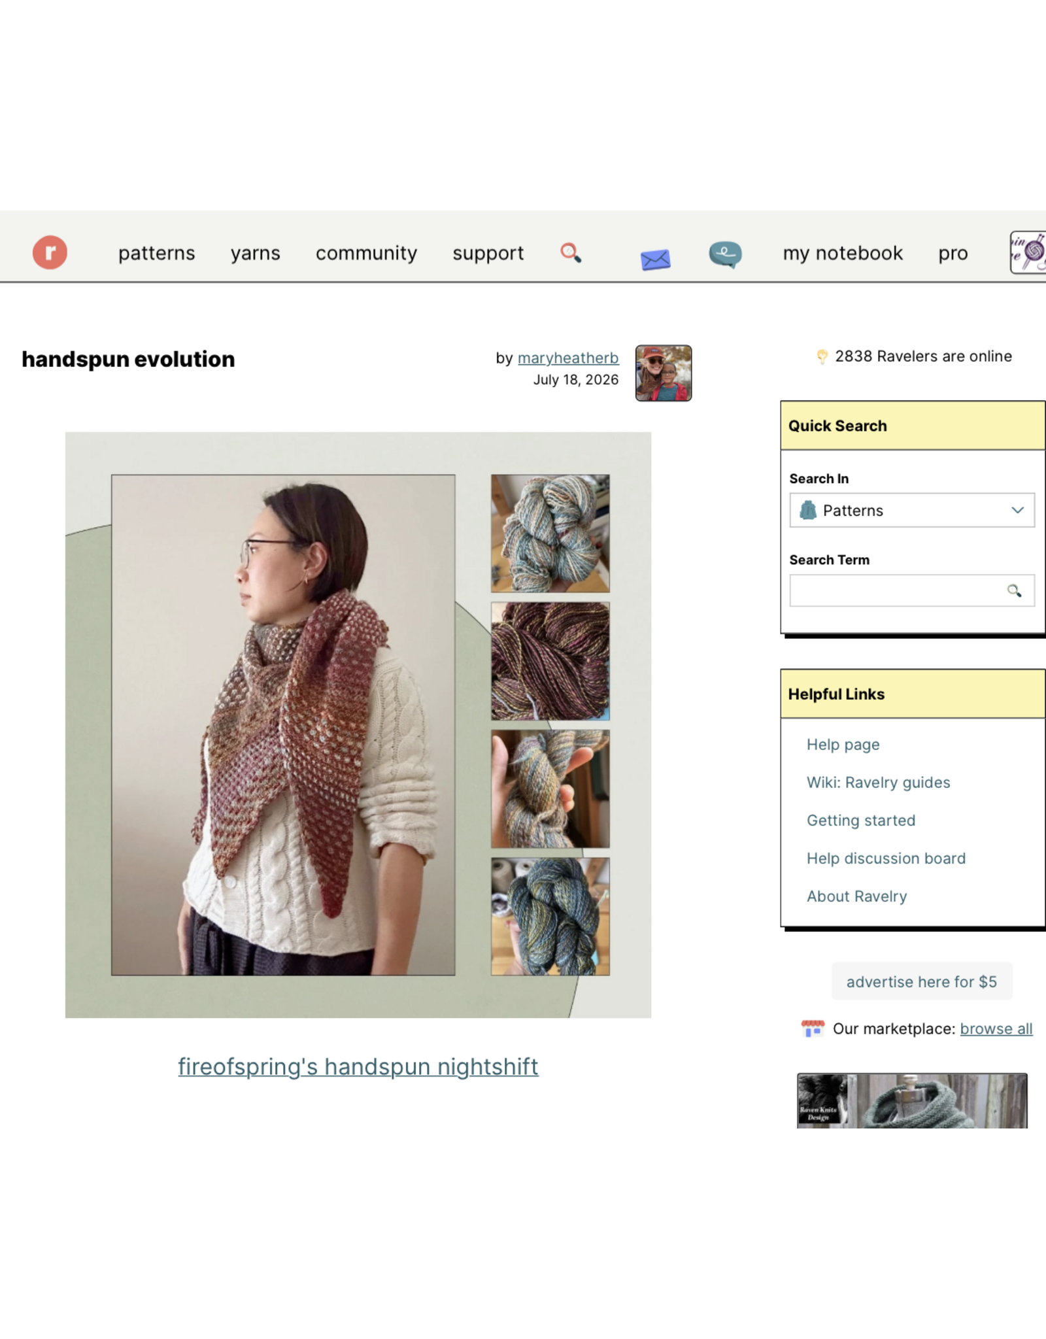The height and width of the screenshot is (1339, 1046).
Task: Open the patterns menu
Action: coord(157,253)
